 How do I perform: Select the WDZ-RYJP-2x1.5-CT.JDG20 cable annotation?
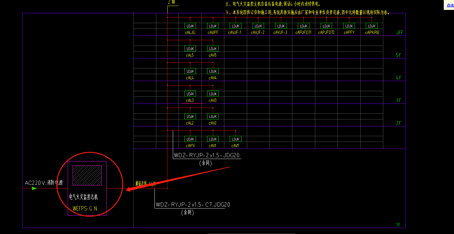point(193,205)
